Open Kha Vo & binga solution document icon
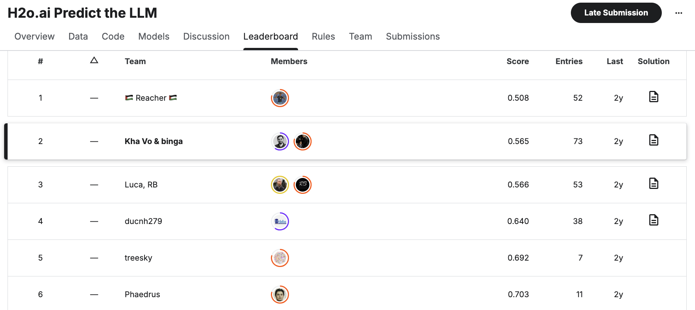This screenshot has height=310, width=695. coord(653,140)
